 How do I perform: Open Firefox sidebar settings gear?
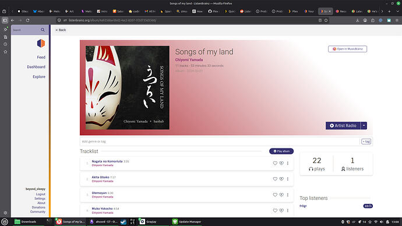pyautogui.click(x=5, y=213)
